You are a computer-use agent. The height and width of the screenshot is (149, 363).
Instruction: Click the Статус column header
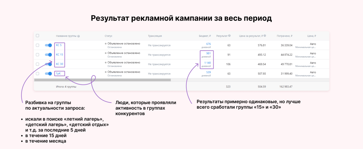[108, 36]
